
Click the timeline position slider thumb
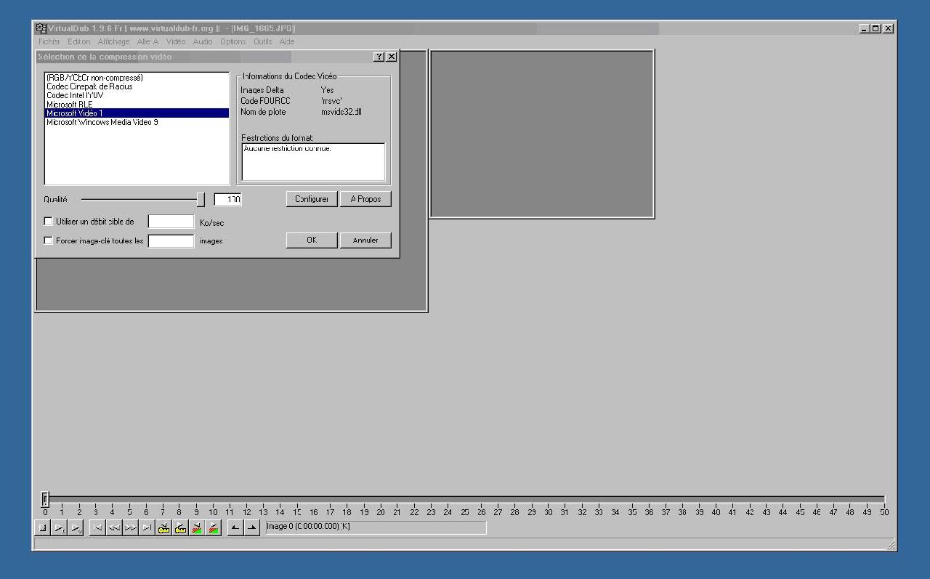pos(45,498)
